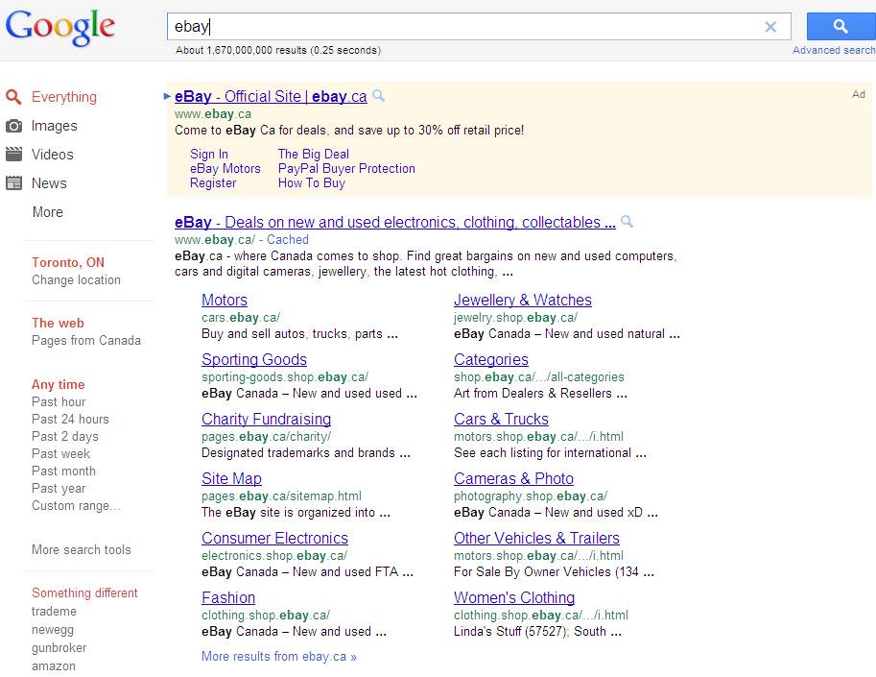Image resolution: width=876 pixels, height=677 pixels.
Task: Open Cameras & Photo sitelink
Action: pos(513,478)
